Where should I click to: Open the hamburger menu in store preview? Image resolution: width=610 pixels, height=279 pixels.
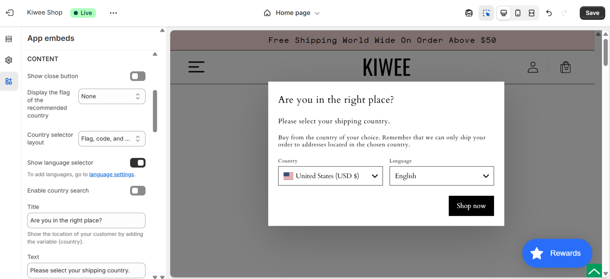pos(196,67)
